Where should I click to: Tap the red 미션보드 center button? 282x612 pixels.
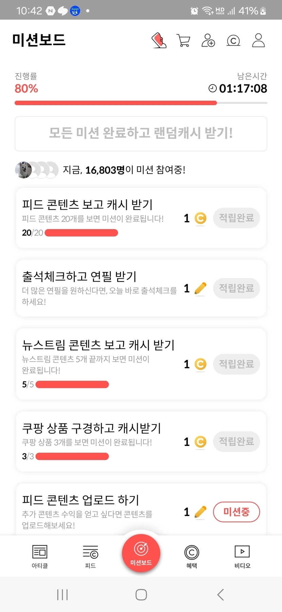(x=141, y=553)
